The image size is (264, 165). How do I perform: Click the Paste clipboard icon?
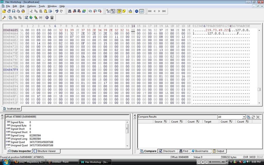(45, 11)
